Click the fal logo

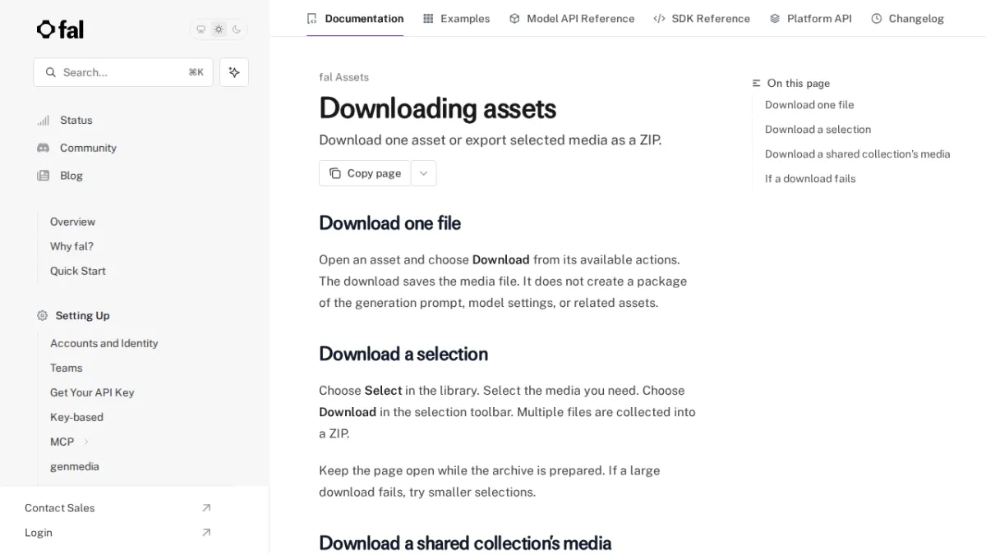[60, 30]
